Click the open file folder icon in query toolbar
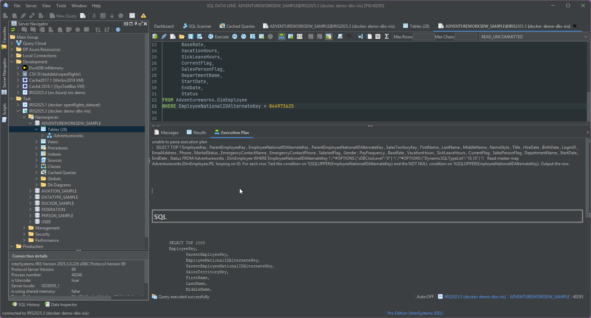Image resolution: width=591 pixels, height=318 pixels. click(x=182, y=37)
